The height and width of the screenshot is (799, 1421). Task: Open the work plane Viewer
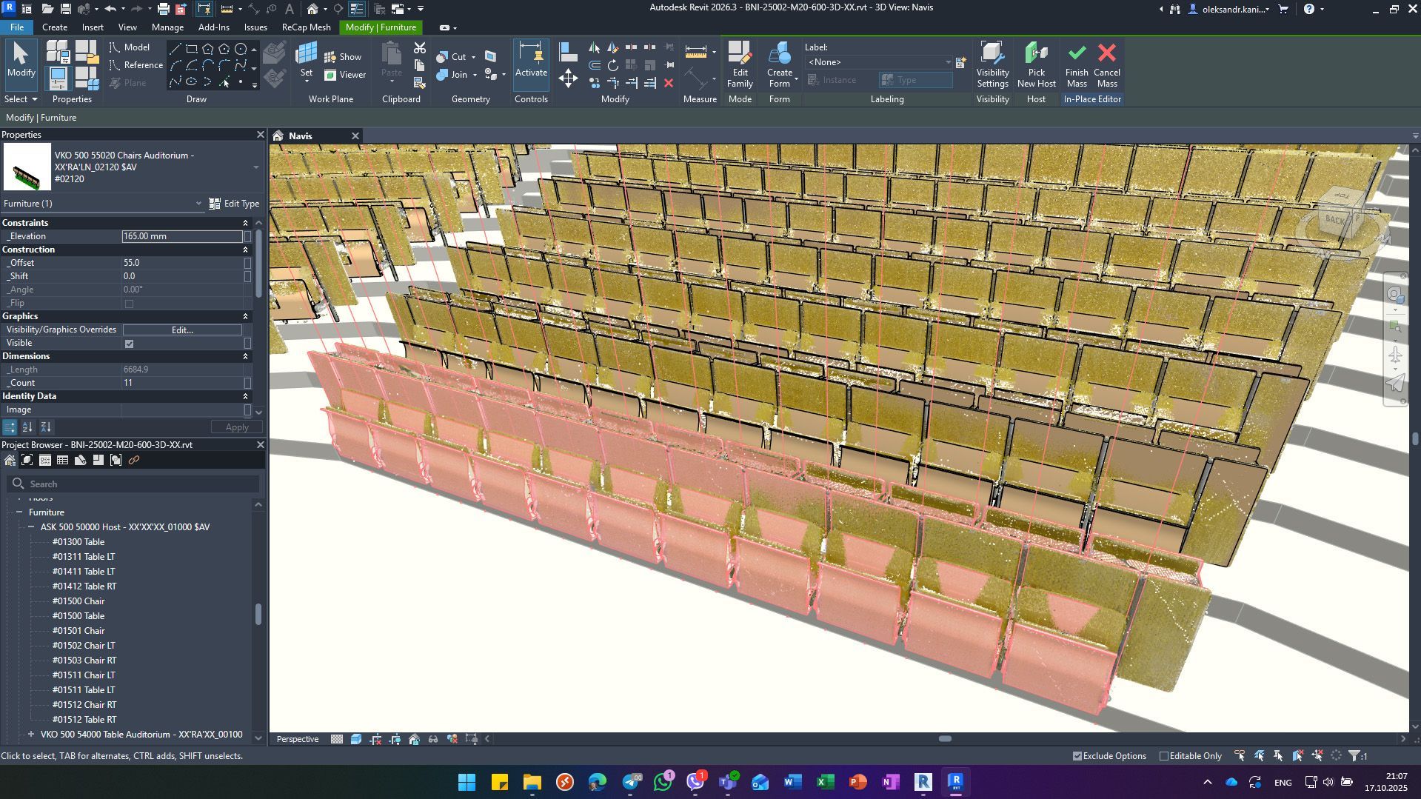(x=345, y=75)
